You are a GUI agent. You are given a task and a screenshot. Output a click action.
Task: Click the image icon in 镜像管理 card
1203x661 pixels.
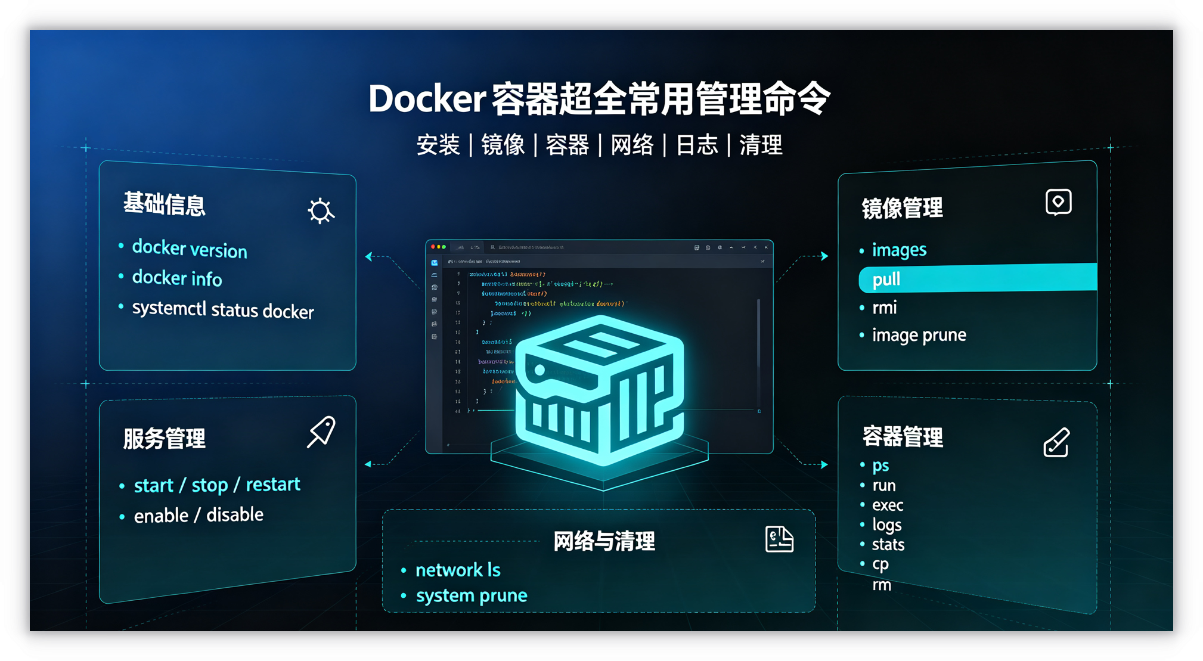click(x=1059, y=202)
